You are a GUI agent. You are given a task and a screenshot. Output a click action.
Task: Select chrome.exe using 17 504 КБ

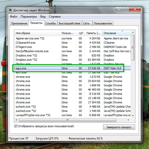[x=72, y=102]
